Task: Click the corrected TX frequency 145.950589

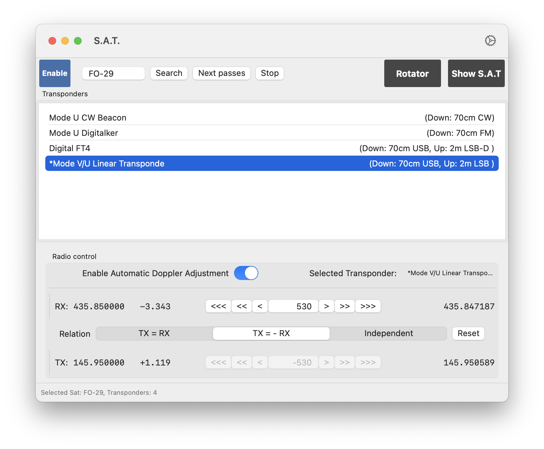Action: 469,363
